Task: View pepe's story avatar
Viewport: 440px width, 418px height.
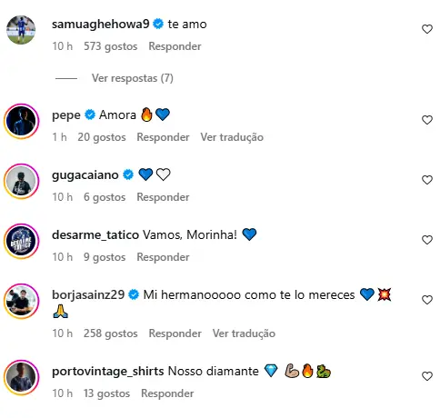Action: [x=21, y=121]
